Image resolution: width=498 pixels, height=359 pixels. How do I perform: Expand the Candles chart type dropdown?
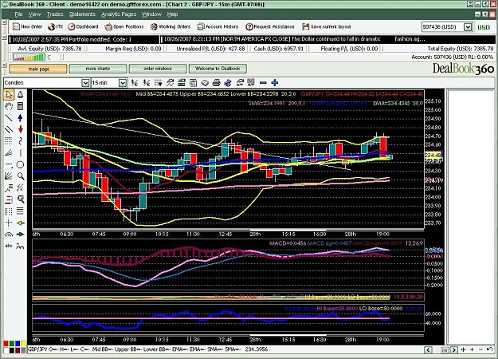point(85,83)
